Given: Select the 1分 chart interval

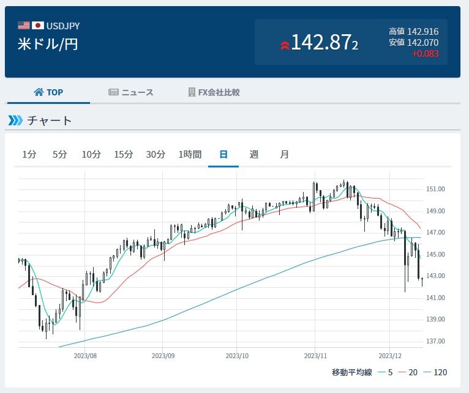Looking at the screenshot, I should (x=29, y=155).
